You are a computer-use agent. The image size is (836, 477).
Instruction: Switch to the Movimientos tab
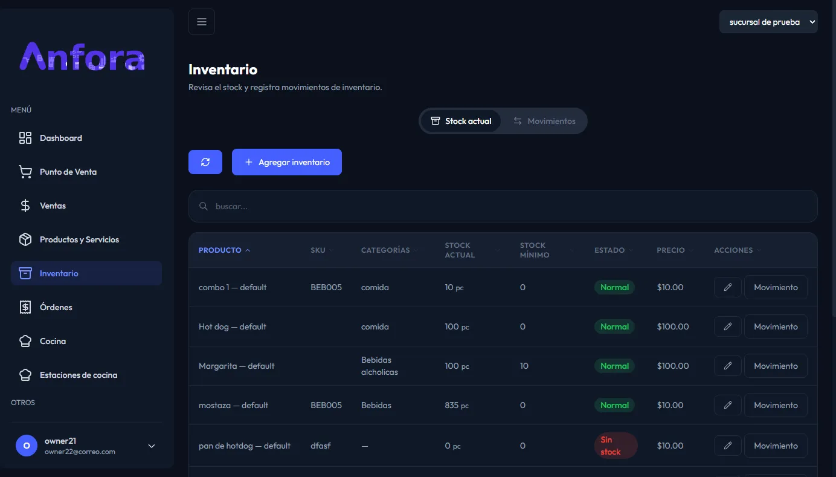[x=544, y=121]
